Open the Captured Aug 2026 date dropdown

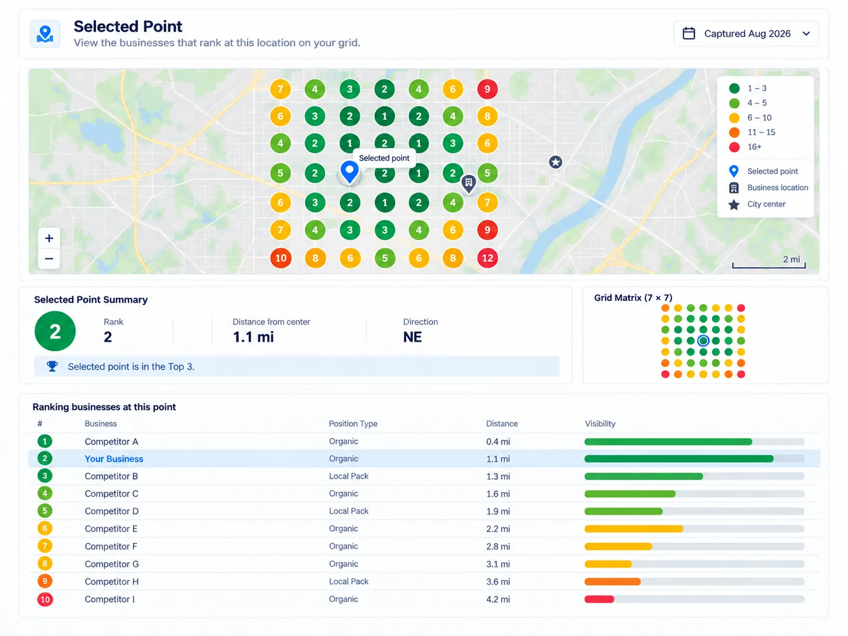tap(746, 34)
